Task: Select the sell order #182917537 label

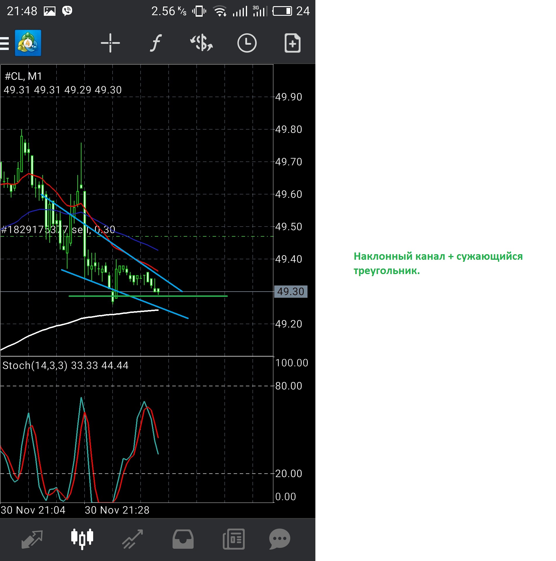Action: point(58,230)
